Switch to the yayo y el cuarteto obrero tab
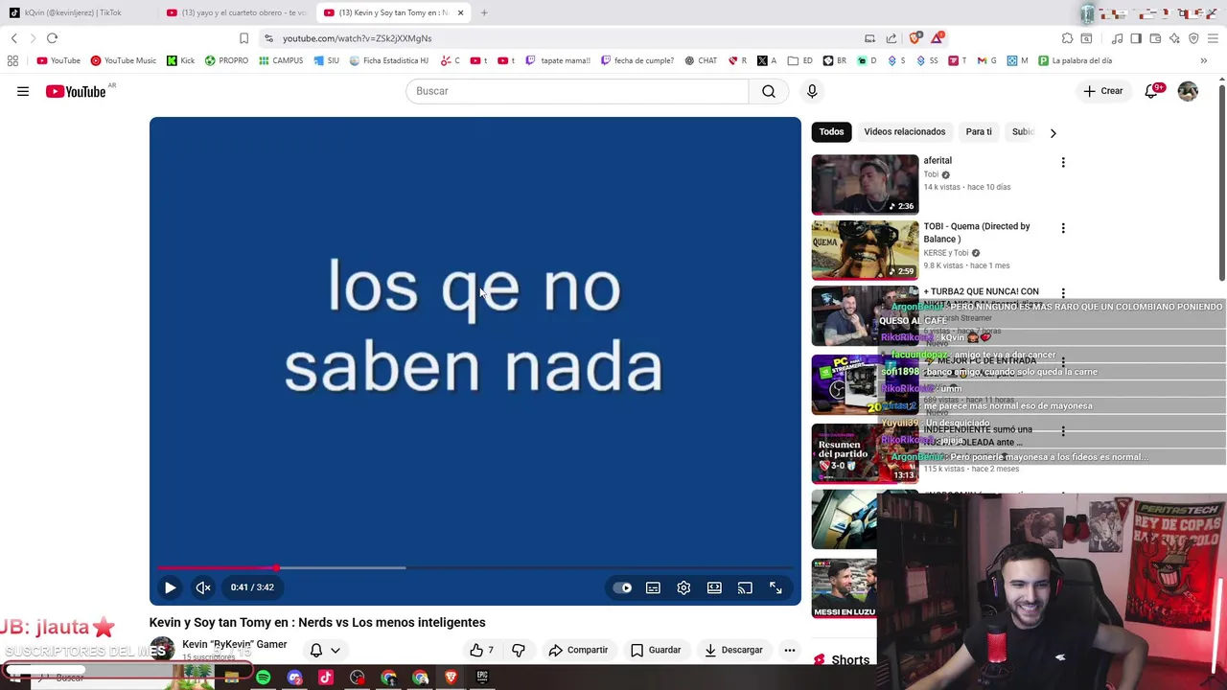This screenshot has height=690, width=1227. click(x=237, y=12)
